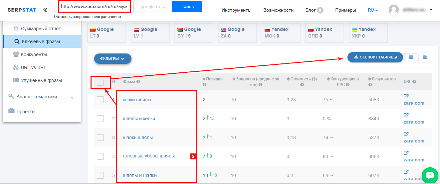Toggle the select-all checkbox in table header
The height and width of the screenshot is (184, 440).
coord(100,82)
